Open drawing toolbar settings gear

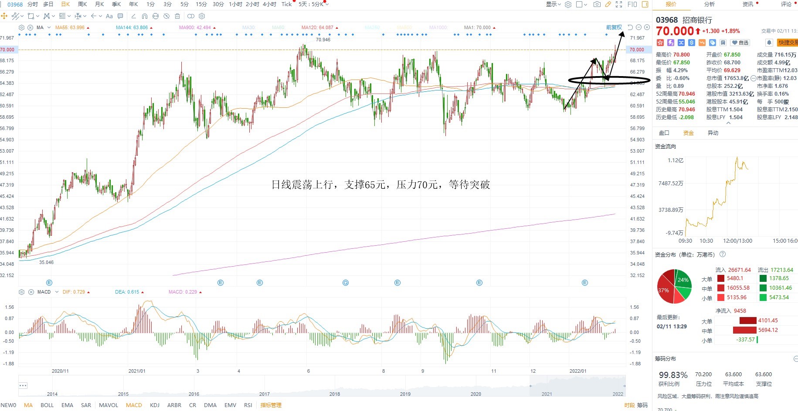point(202,16)
